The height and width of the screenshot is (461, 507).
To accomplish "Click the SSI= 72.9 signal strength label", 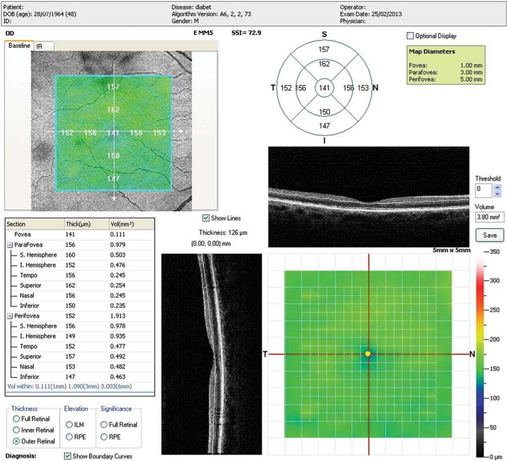I will pyautogui.click(x=246, y=33).
